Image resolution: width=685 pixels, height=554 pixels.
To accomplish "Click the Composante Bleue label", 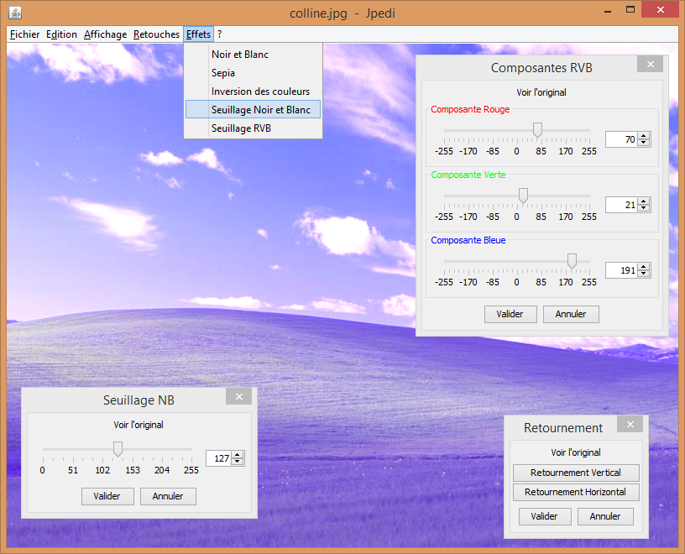I will click(x=468, y=240).
